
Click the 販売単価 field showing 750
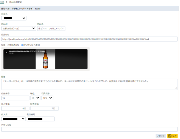44,108
